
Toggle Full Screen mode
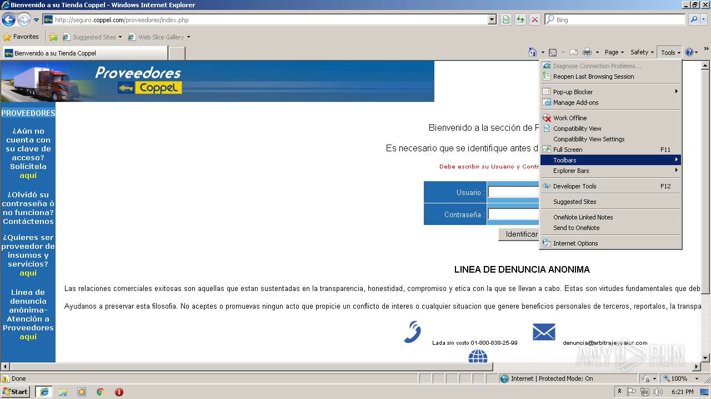610,150
